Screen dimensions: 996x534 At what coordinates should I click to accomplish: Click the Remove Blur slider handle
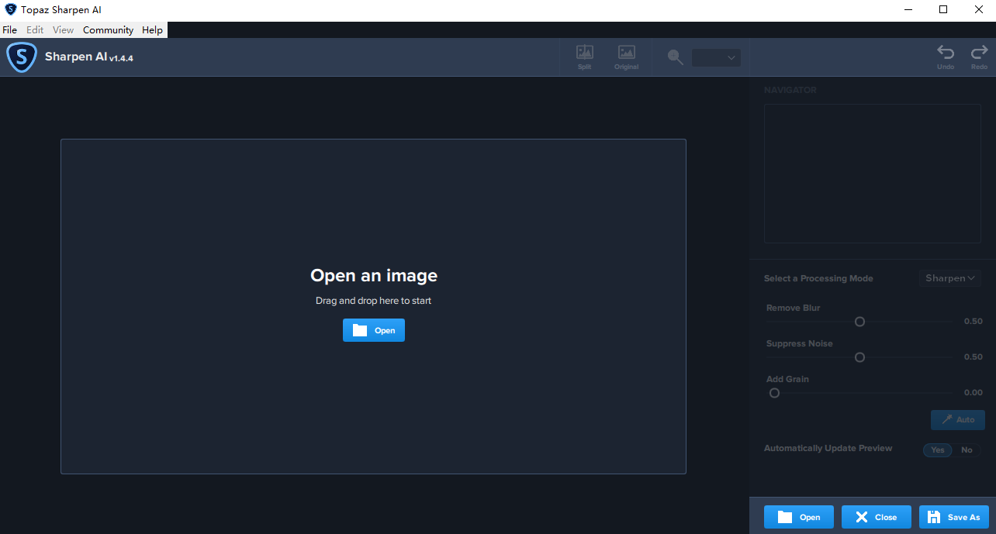coord(859,322)
